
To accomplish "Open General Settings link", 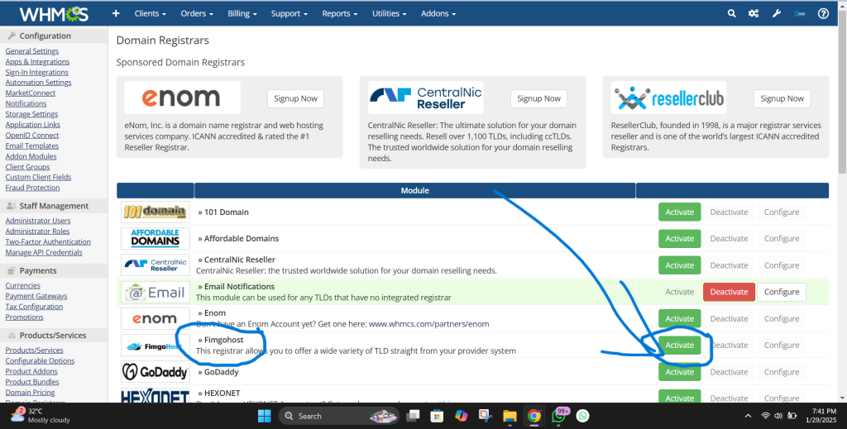I will click(32, 50).
